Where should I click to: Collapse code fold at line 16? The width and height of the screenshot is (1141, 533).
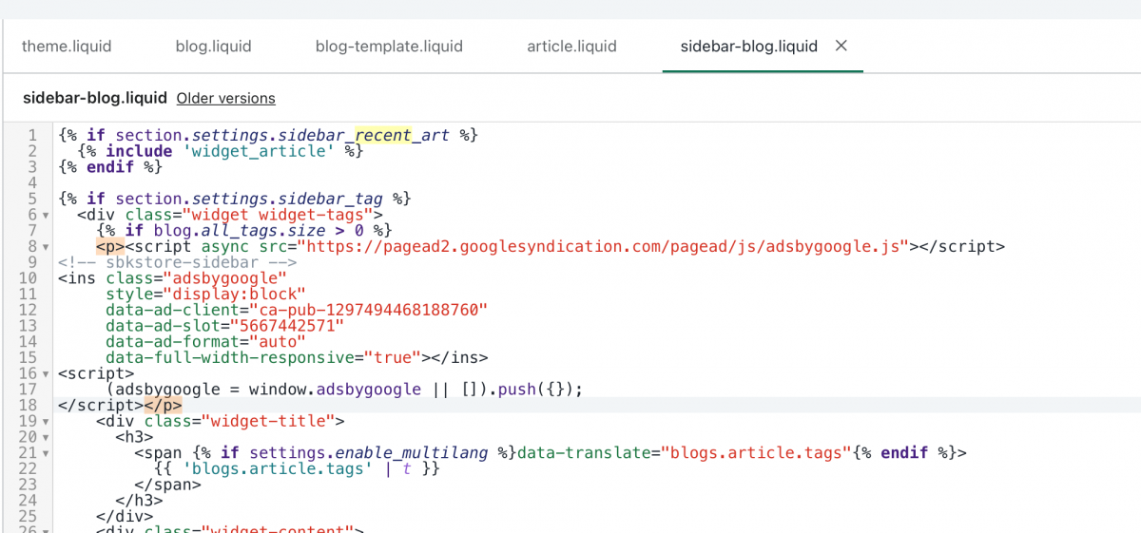pyautogui.click(x=46, y=373)
